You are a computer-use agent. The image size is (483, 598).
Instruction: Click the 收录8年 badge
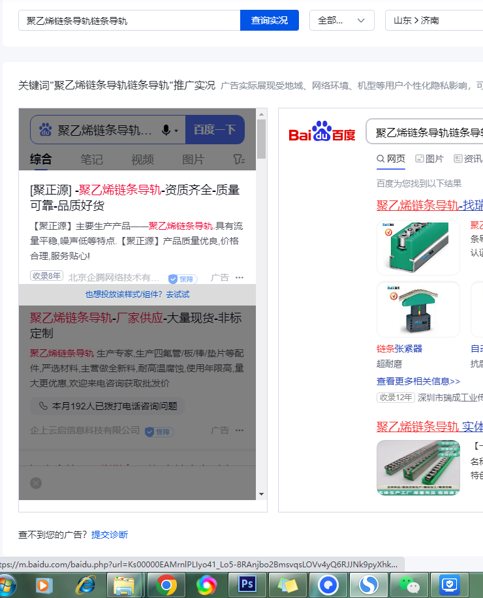click(x=46, y=275)
